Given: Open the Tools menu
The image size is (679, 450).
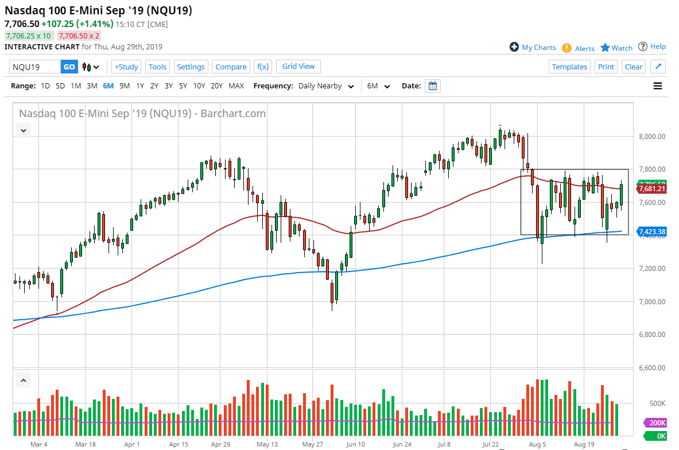Looking at the screenshot, I should click(157, 67).
